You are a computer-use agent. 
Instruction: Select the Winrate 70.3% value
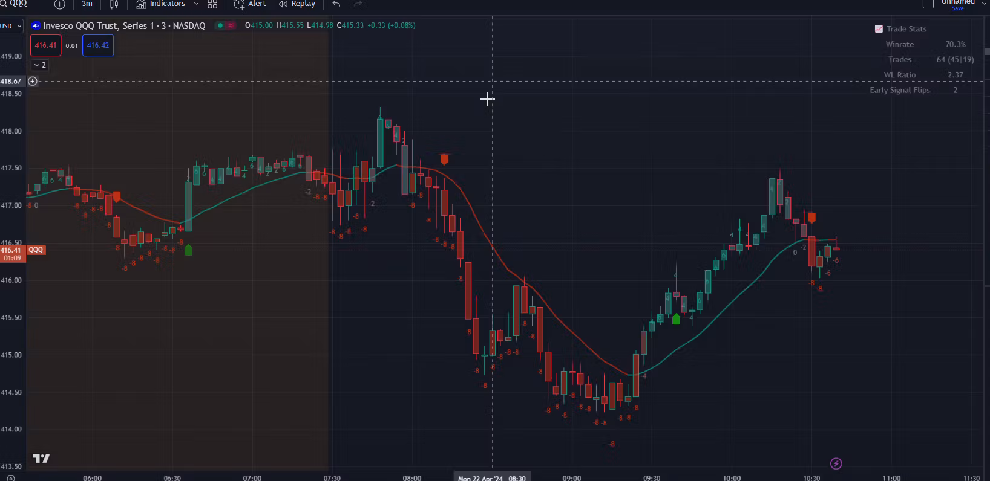click(x=956, y=44)
